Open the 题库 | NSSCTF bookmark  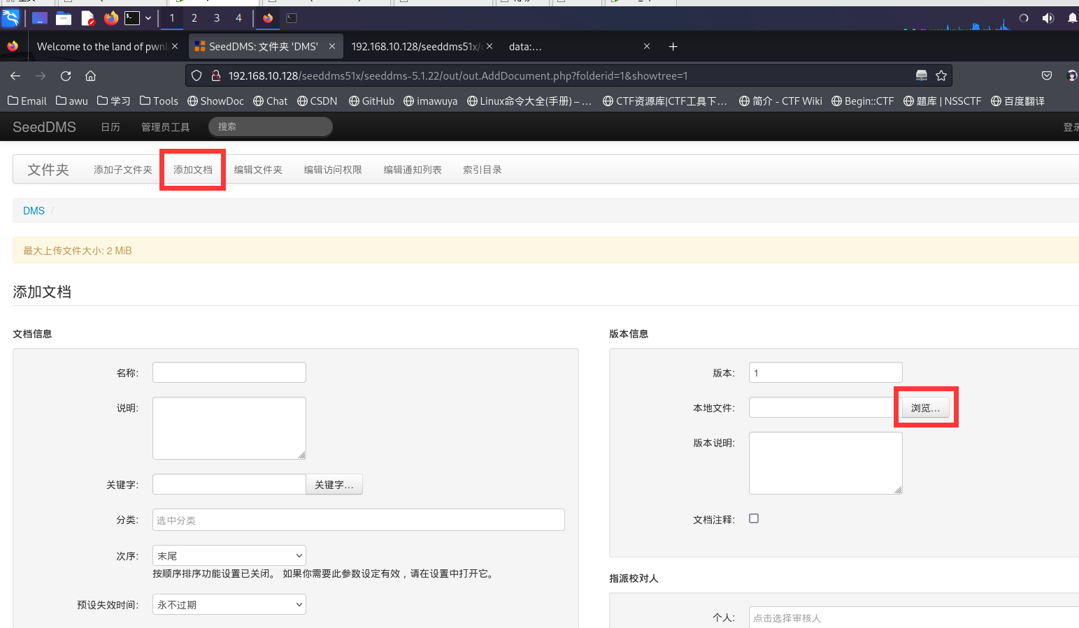click(x=943, y=101)
